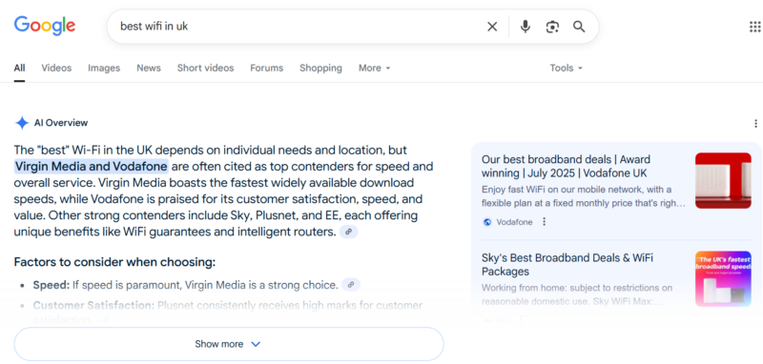Open AI Overview three-dot options menu
The width and height of the screenshot is (763, 364).
[755, 124]
